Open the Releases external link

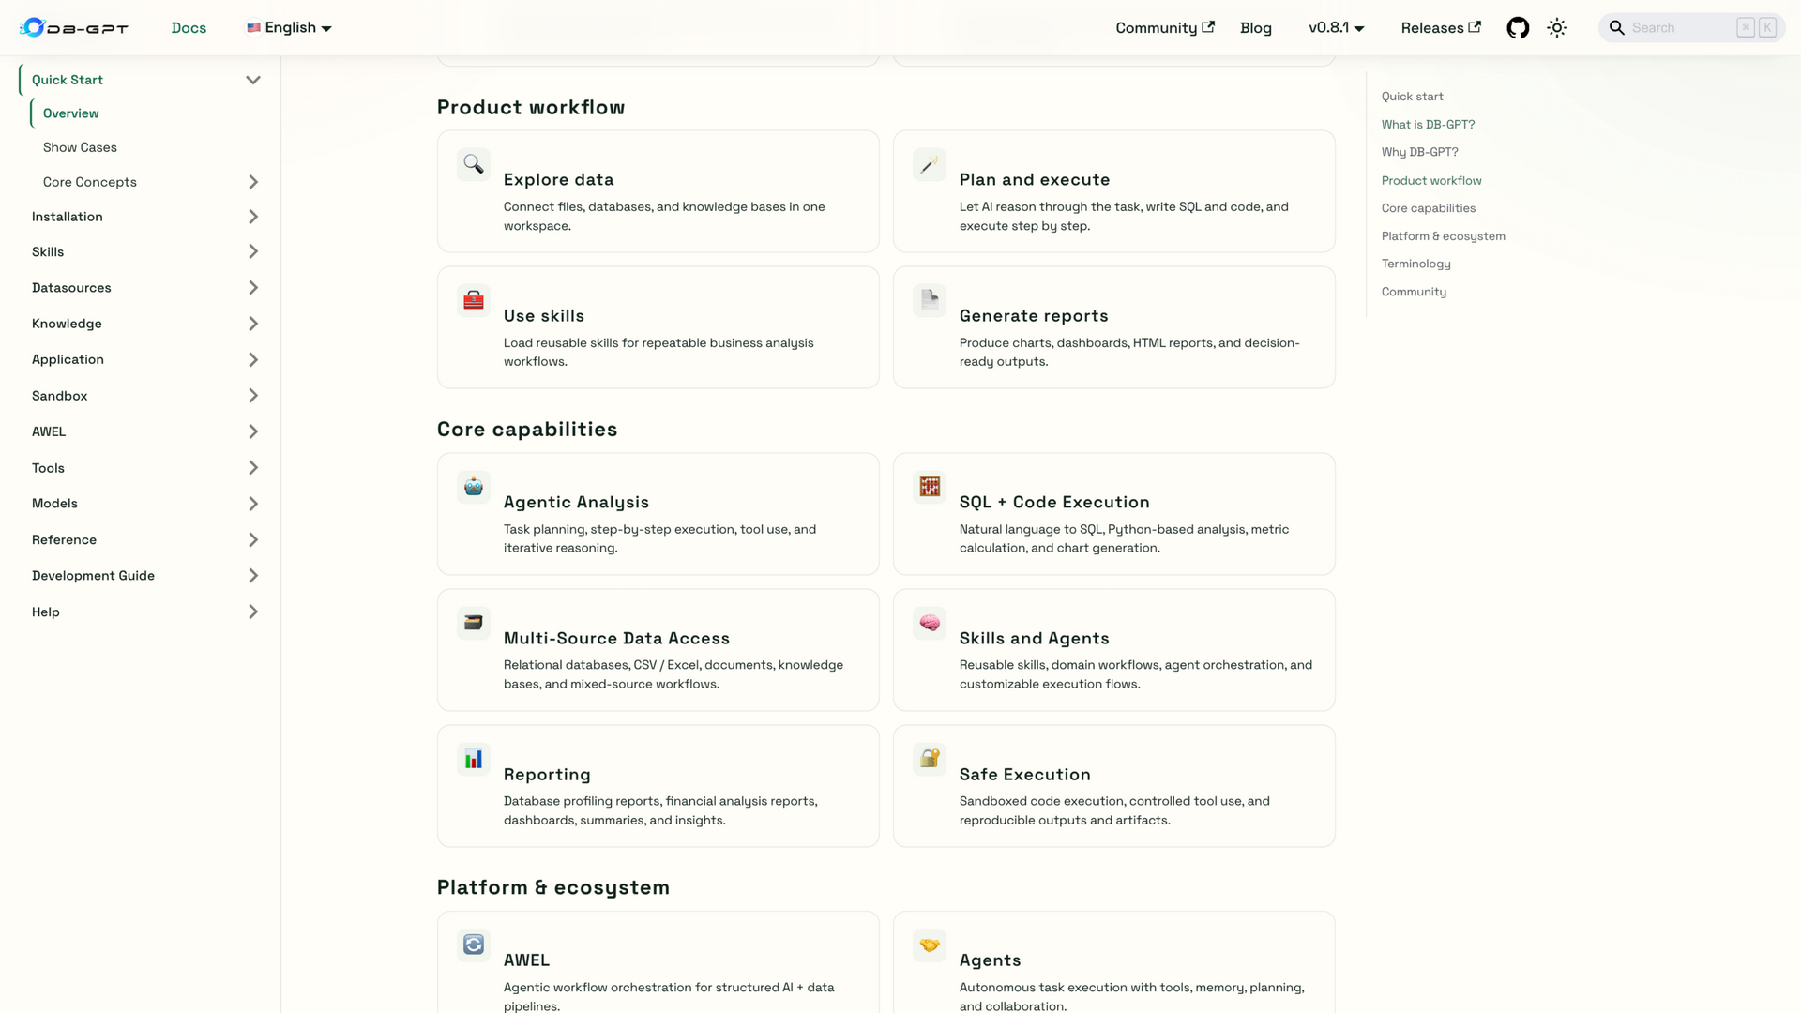coord(1441,28)
